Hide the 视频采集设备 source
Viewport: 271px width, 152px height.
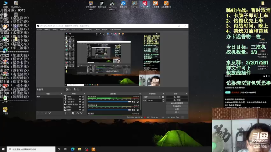pyautogui.click(x=80, y=104)
